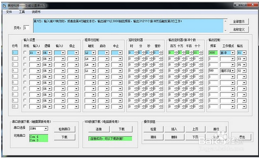Viewport: 259px width, 158px height.
Task: Open row 4 触发 dropdown showing L1
Action: (x=90, y=71)
